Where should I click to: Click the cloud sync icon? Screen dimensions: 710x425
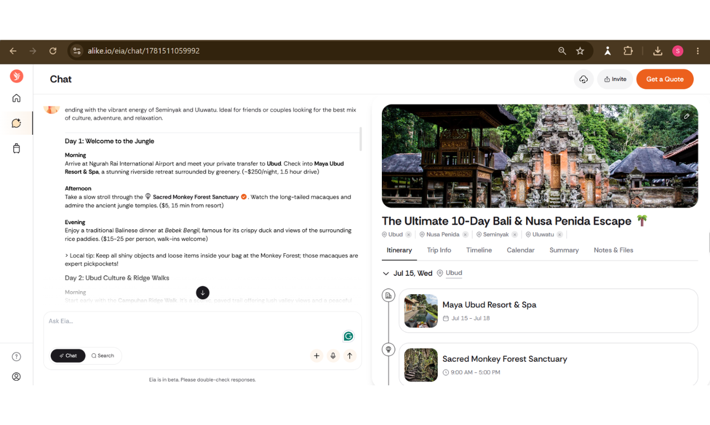[584, 79]
